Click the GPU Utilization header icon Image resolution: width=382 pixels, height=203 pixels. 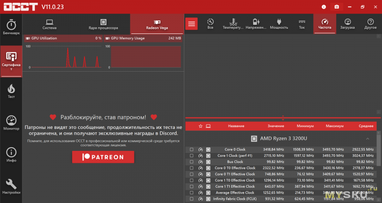[28, 38]
